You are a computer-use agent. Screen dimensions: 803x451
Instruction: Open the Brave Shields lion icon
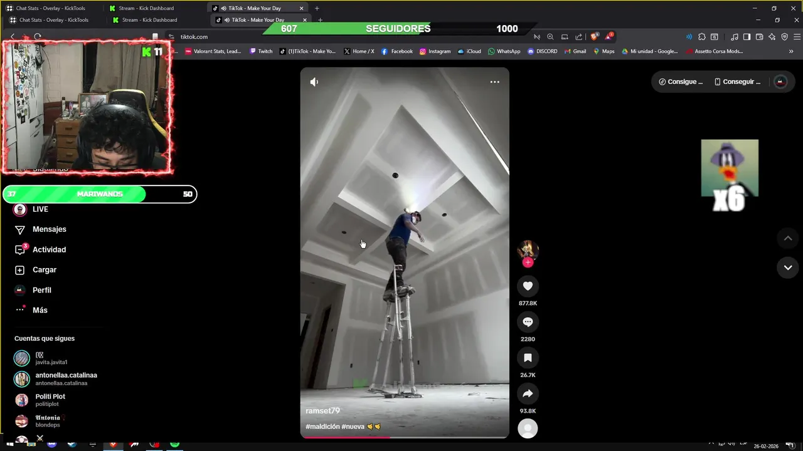click(594, 37)
